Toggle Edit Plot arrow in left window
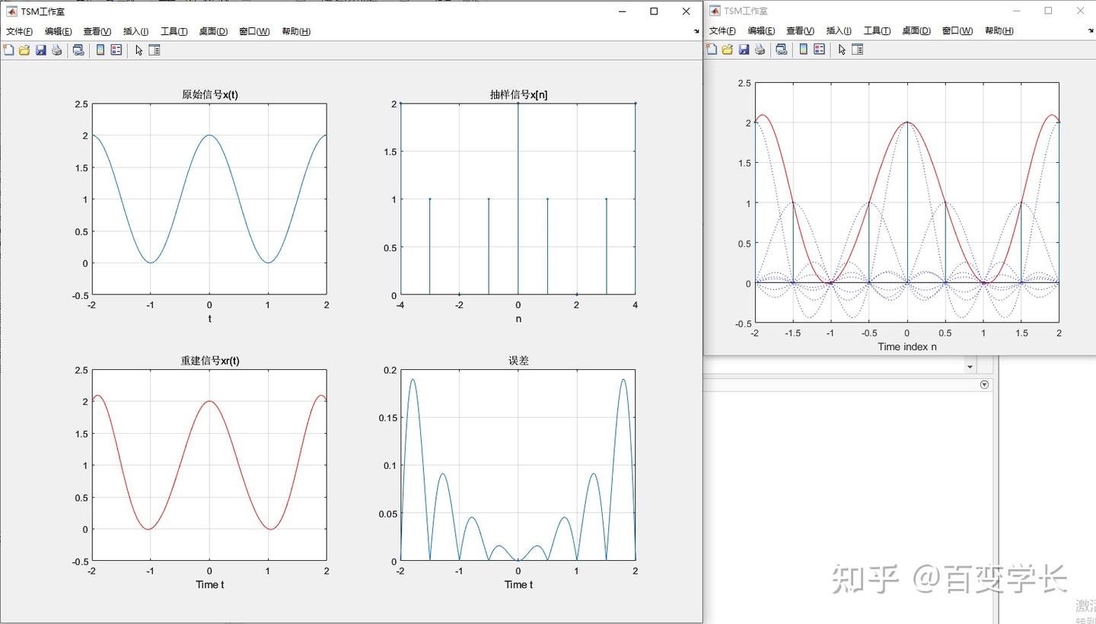 coord(139,50)
